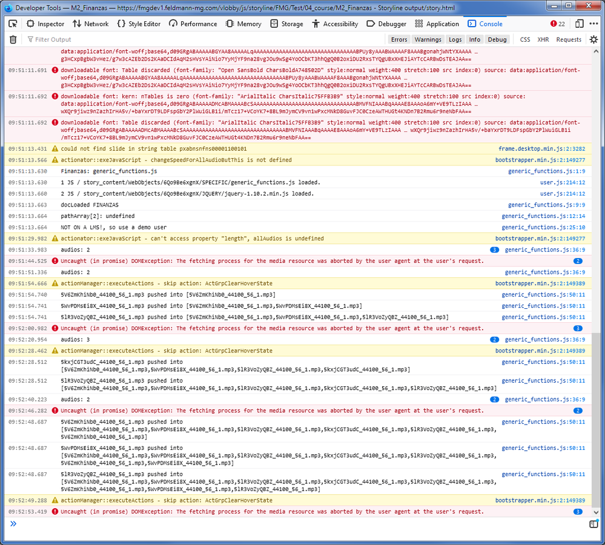Expand the Requests filter option

569,39
